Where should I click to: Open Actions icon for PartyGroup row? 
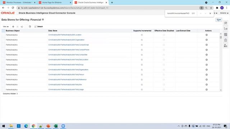(x=207, y=64)
